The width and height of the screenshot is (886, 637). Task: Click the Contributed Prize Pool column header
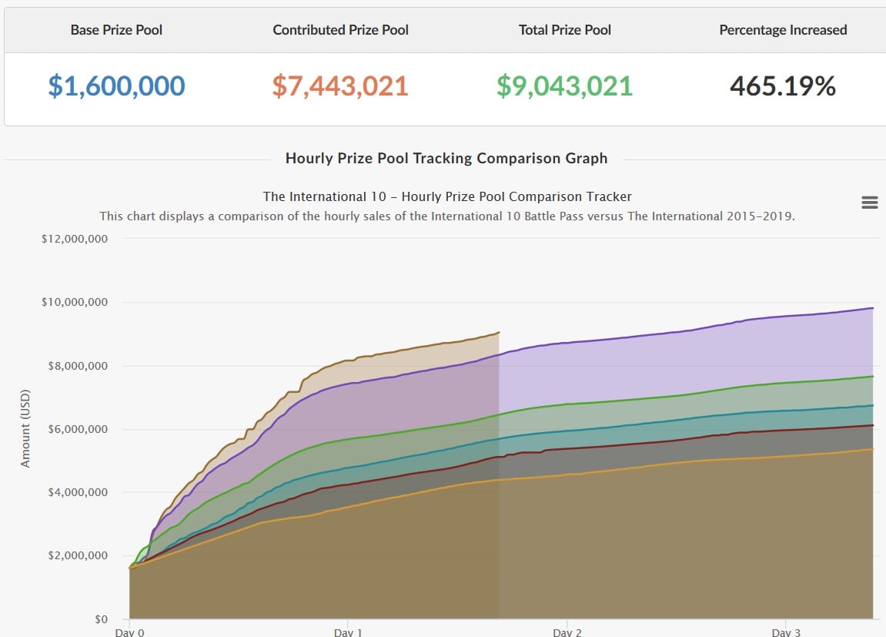(x=341, y=30)
